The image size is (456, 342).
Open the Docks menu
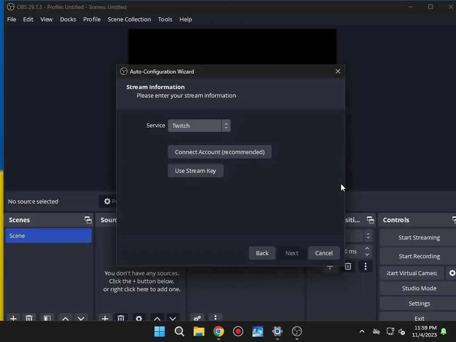(68, 19)
